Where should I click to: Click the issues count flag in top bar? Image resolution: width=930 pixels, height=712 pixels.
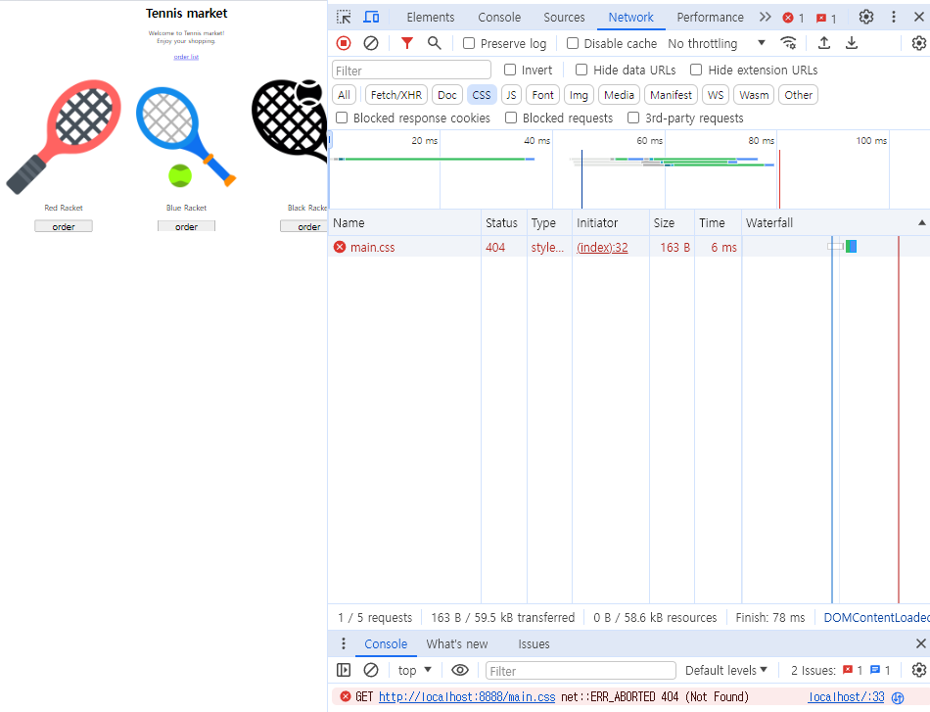(826, 19)
